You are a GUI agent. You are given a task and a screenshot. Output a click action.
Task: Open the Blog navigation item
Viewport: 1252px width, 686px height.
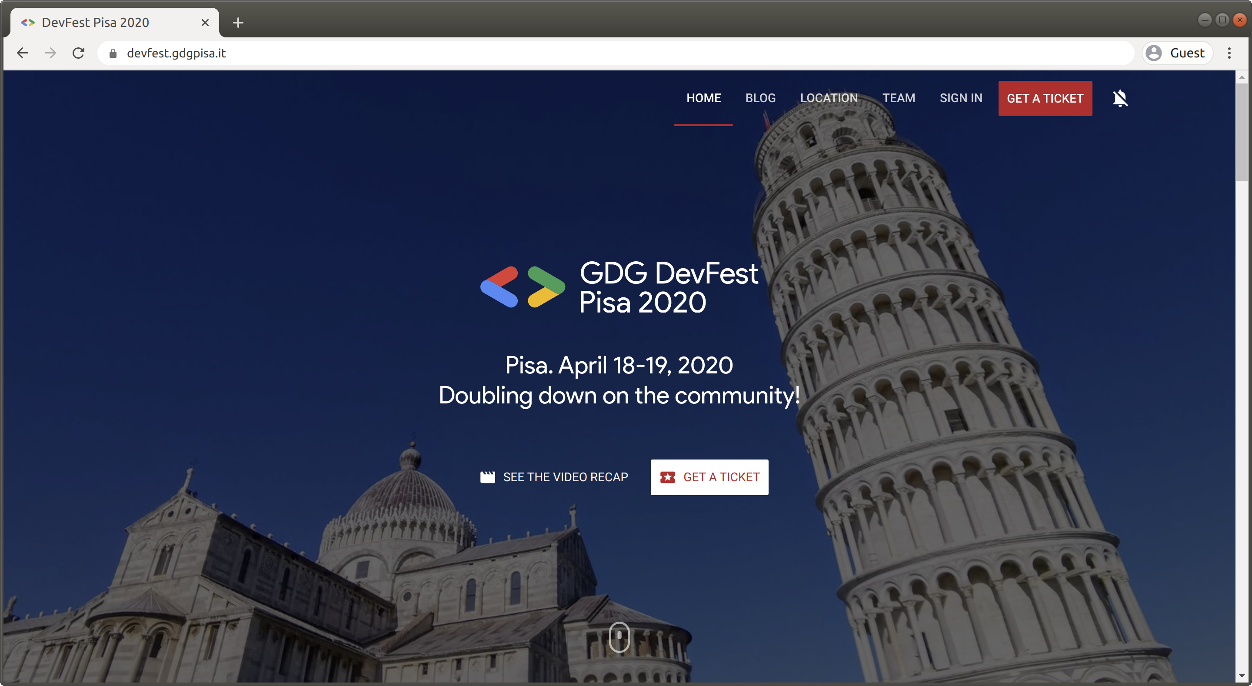(760, 98)
